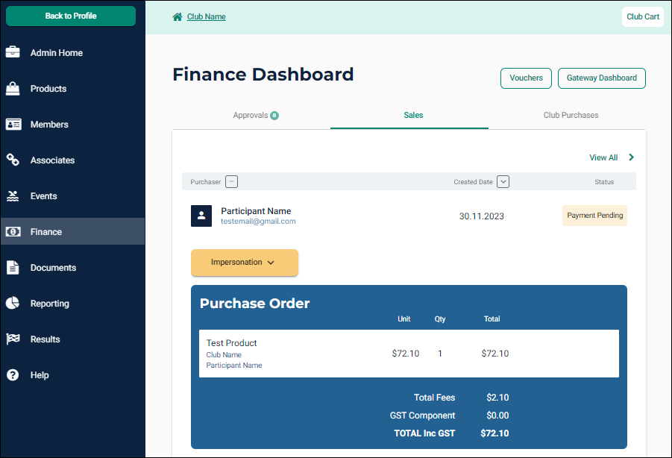Click the Admin Home briefcase icon
This screenshot has width=672, height=458.
[13, 51]
